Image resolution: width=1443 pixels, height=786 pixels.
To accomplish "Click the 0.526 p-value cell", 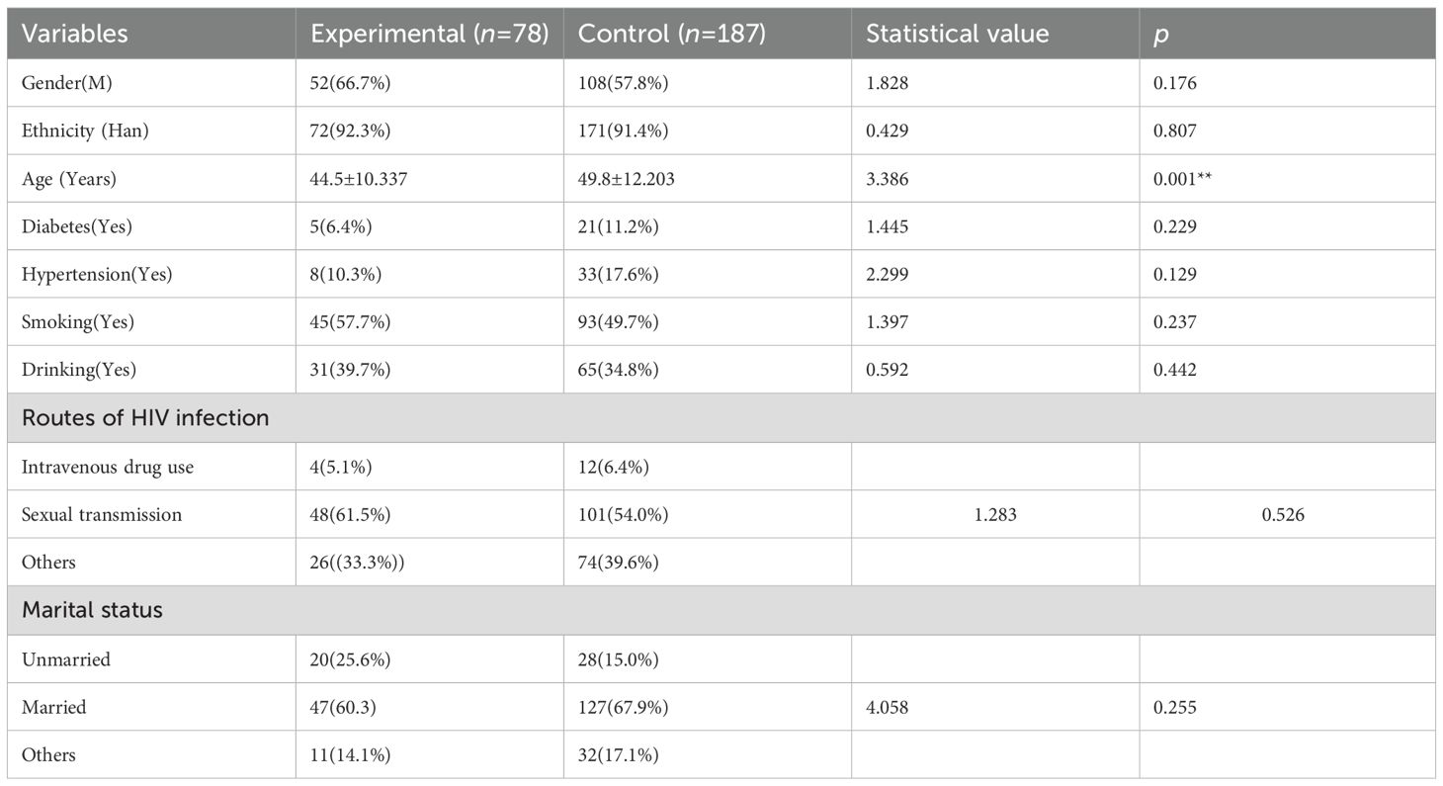I will (1282, 514).
